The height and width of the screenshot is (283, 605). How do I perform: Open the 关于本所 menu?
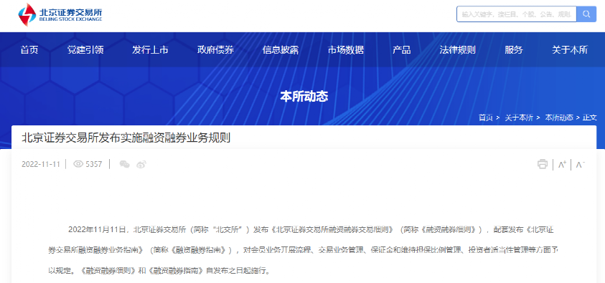[570, 49]
